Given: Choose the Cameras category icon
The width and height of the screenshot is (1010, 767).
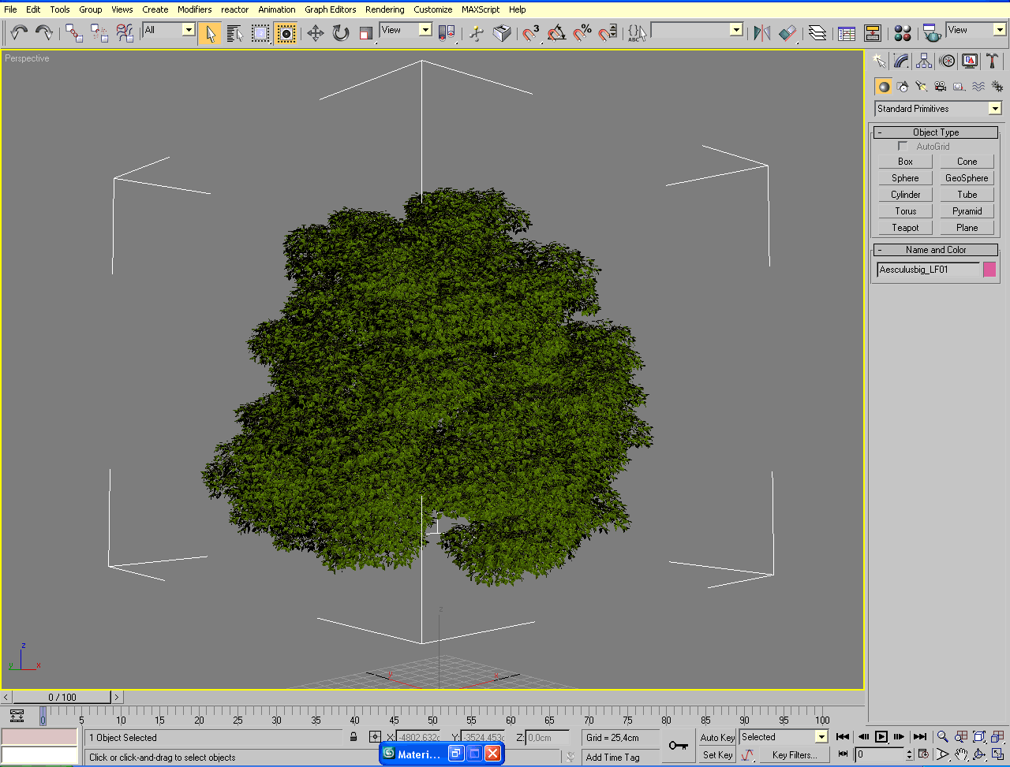Looking at the screenshot, I should [x=940, y=87].
